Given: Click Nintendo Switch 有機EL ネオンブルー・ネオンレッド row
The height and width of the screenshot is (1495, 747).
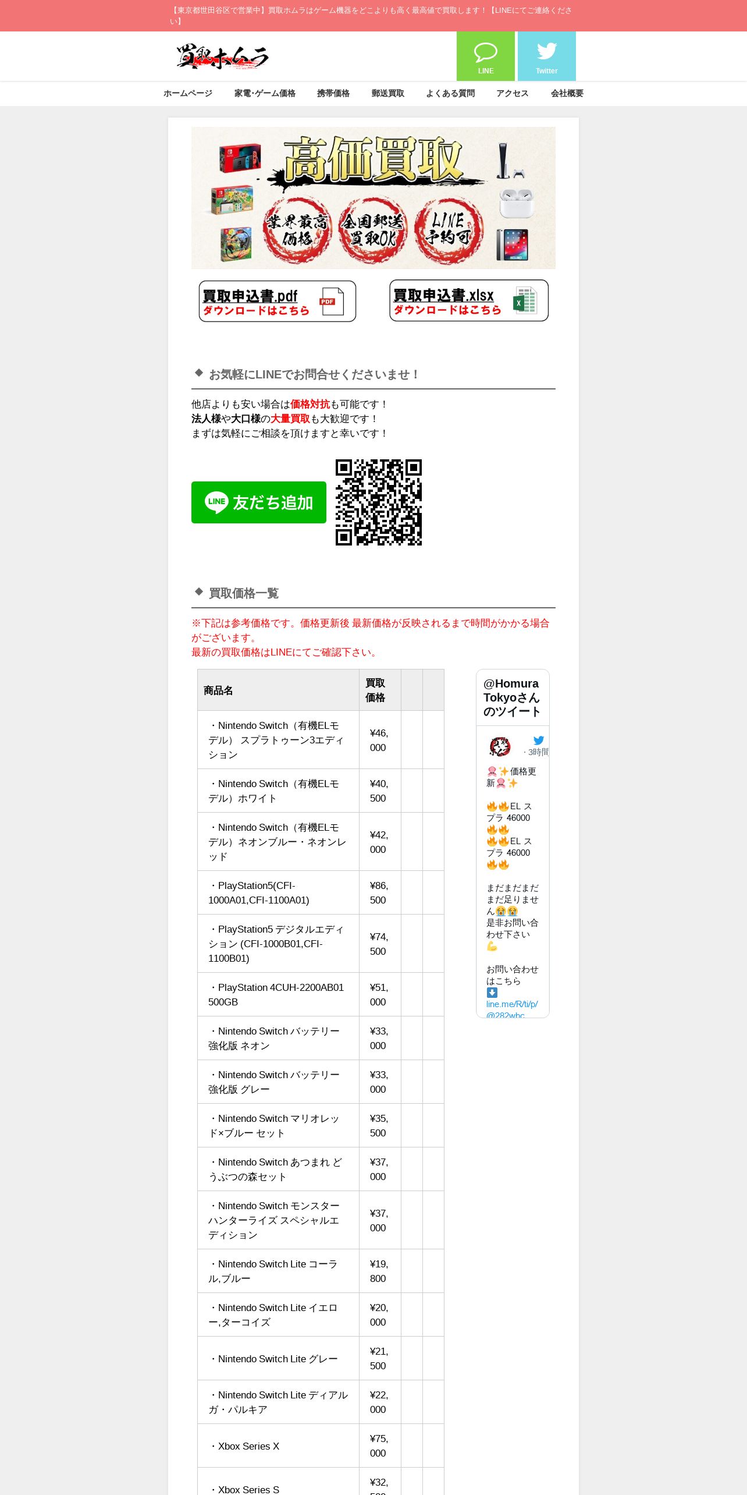Looking at the screenshot, I should [x=321, y=842].
